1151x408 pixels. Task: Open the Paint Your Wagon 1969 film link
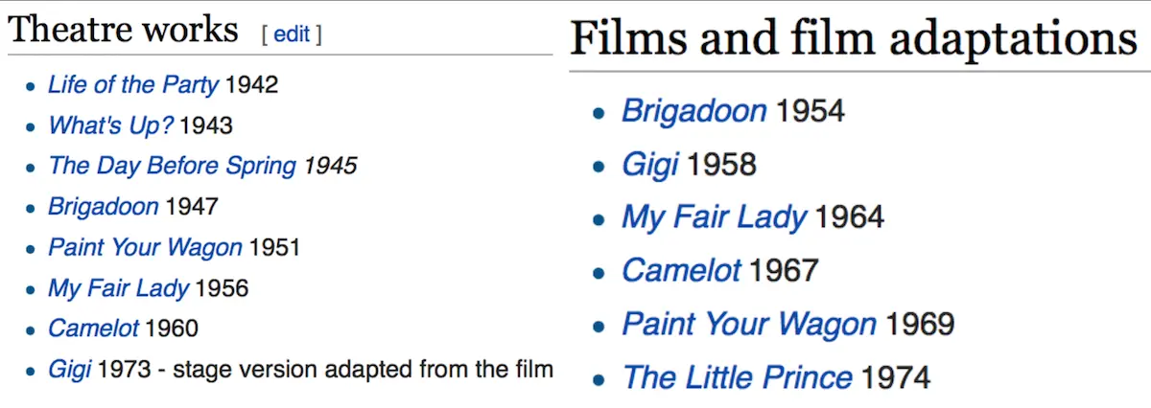(x=748, y=324)
